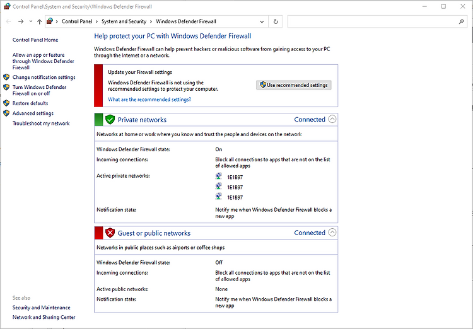Viewport: 473px width, 329px height.
Task: Click Connected status in public networks
Action: coord(310,233)
